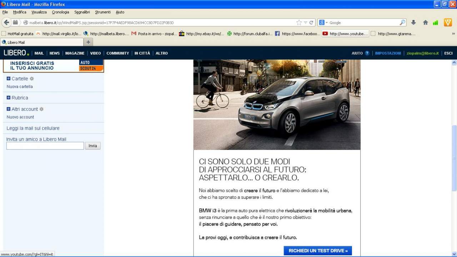Open the gtarena bookmark
Viewport: 457px width, 257px height.
[x=393, y=34]
